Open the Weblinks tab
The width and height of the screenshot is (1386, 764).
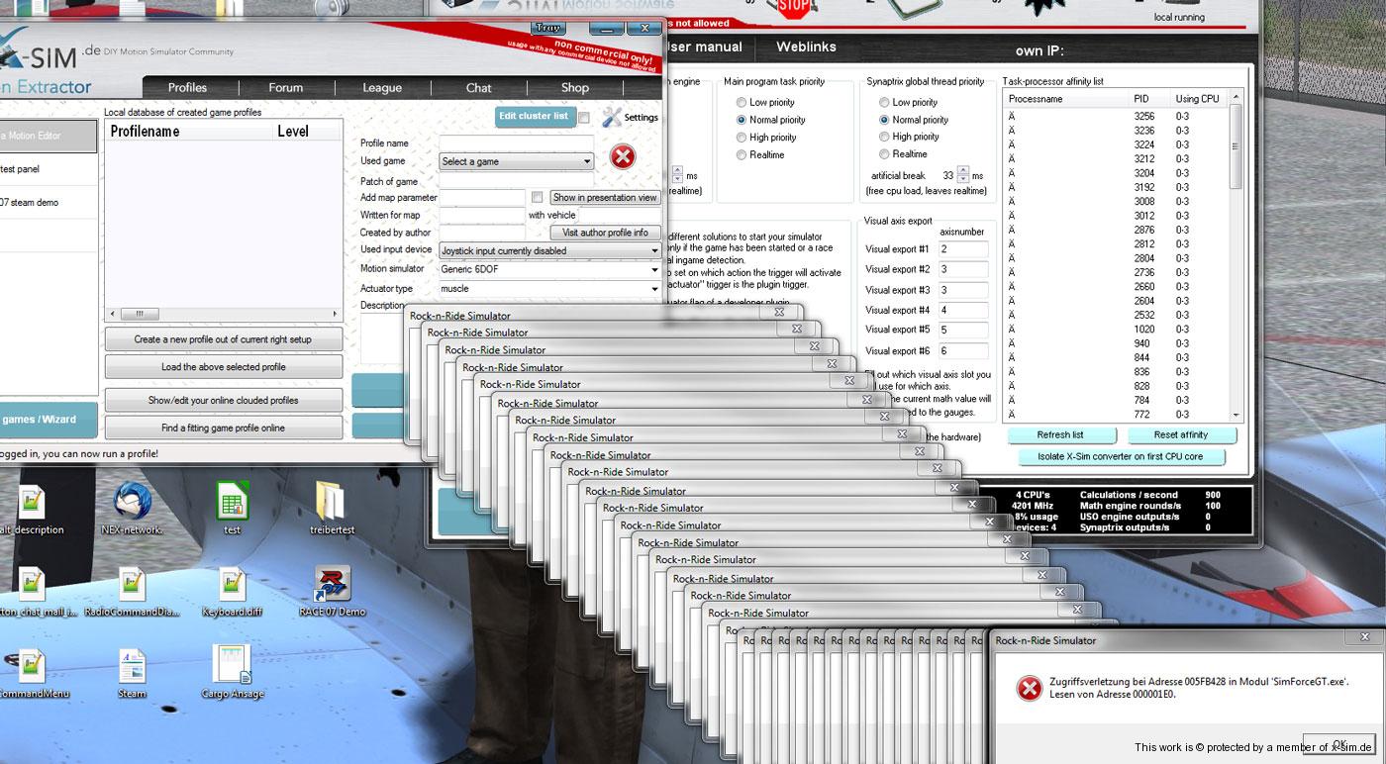point(806,47)
